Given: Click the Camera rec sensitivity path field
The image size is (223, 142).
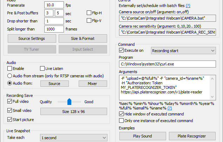Looking at the screenshot, I should [168, 32].
